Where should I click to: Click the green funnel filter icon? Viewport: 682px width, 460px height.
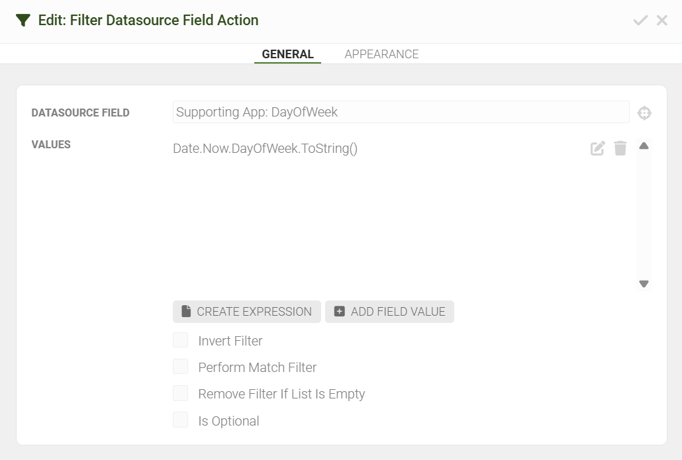23,21
